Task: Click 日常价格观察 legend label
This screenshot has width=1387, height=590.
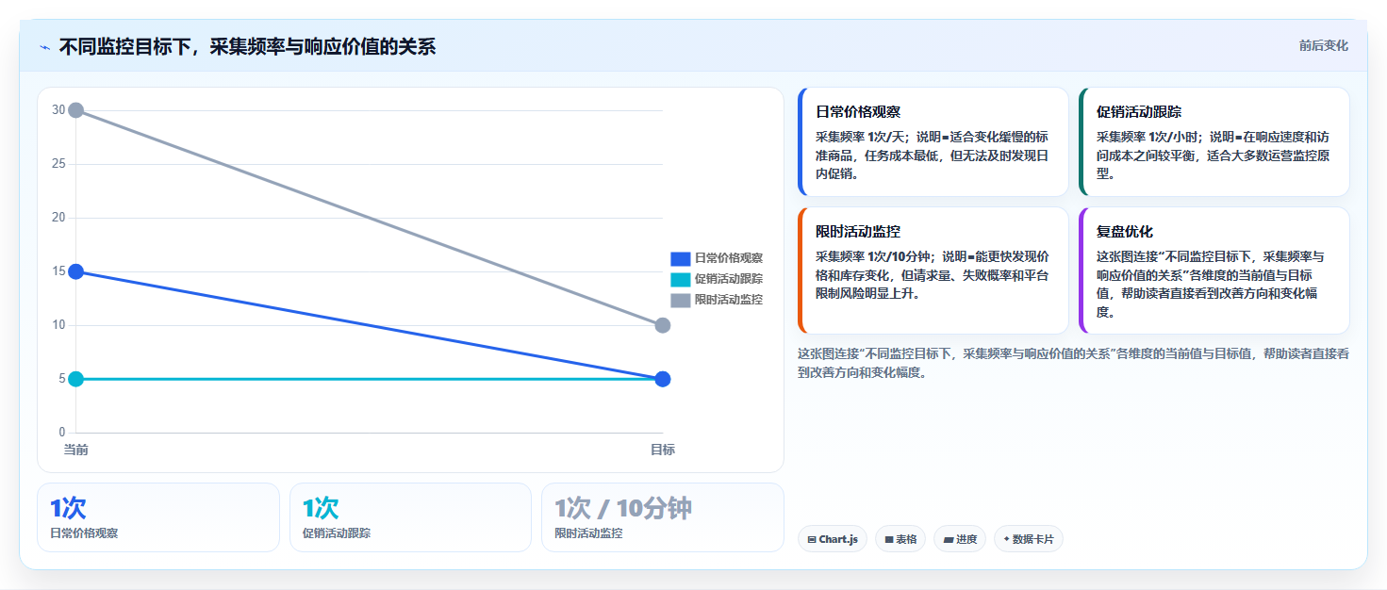Action: (729, 258)
